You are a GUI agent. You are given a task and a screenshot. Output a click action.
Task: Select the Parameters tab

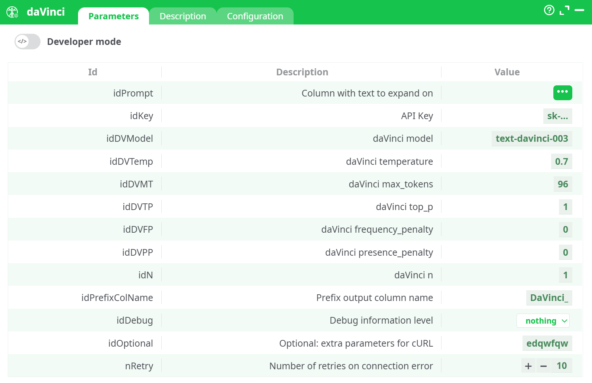tap(113, 16)
